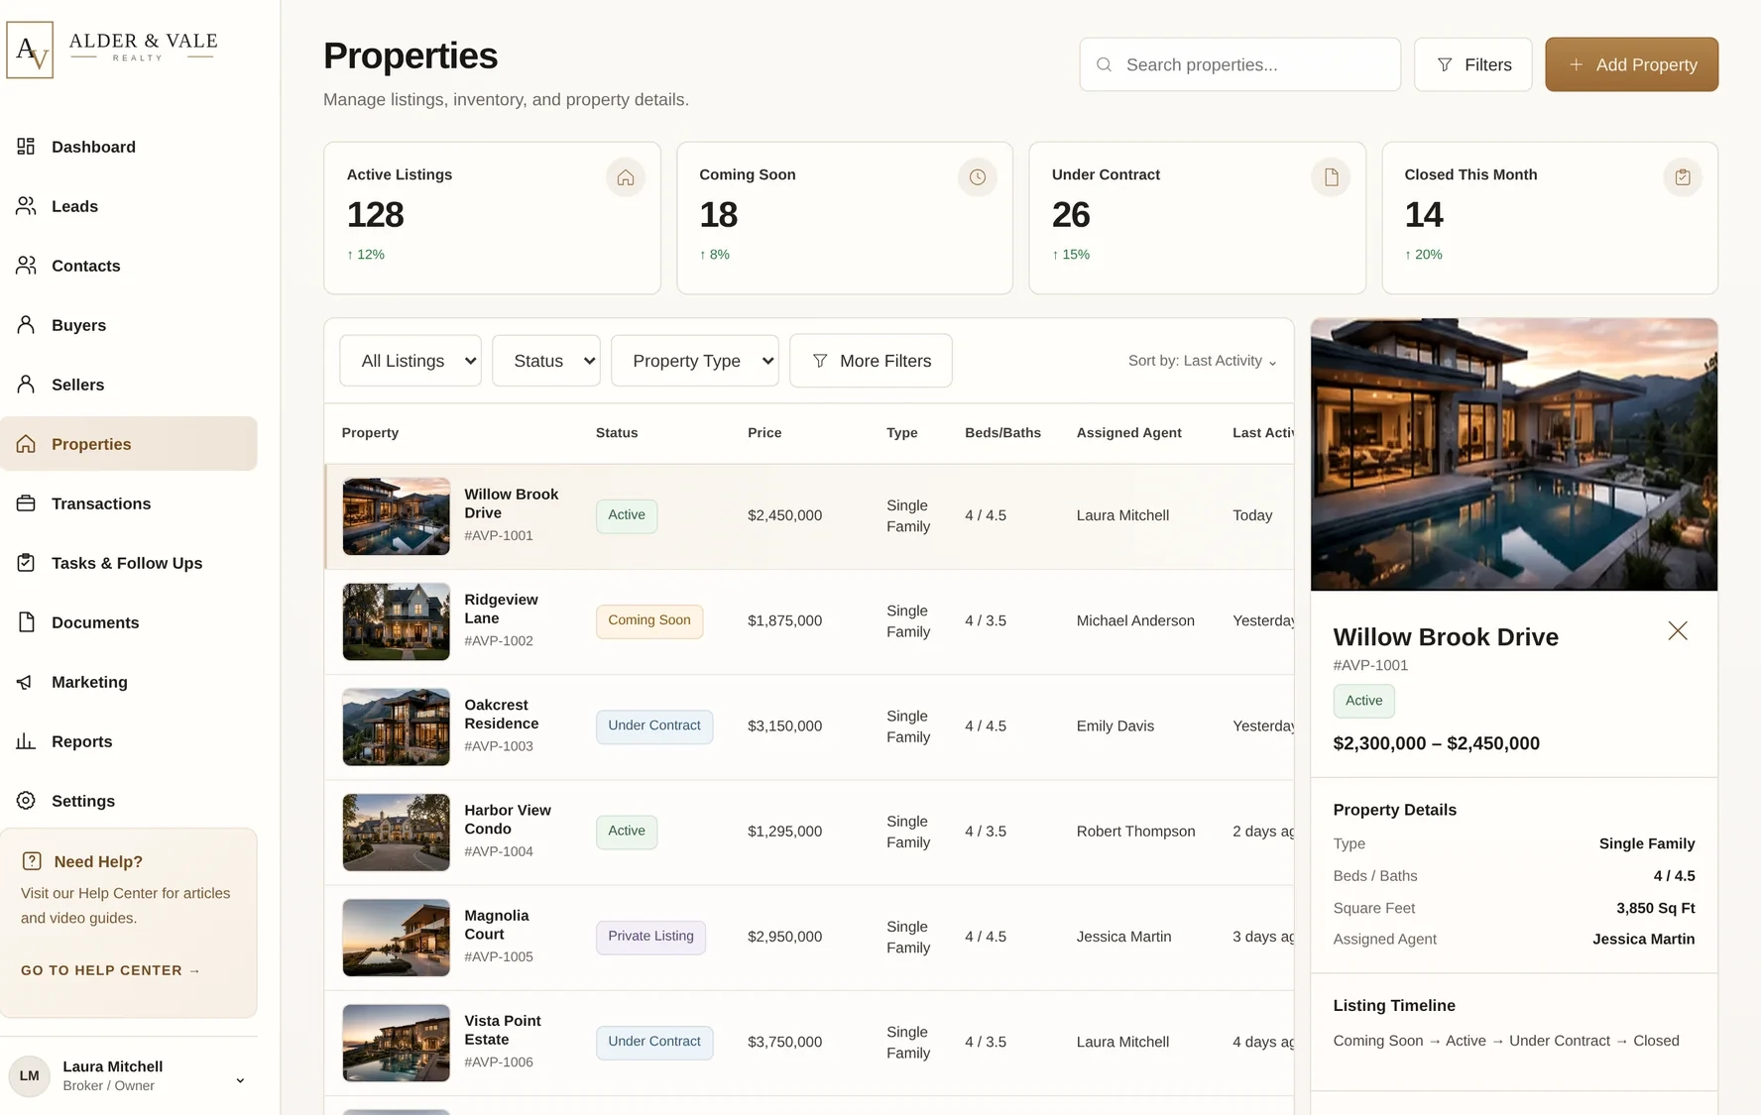Click the Coming Soon badge on Ridgeview Lane

pyautogui.click(x=649, y=620)
